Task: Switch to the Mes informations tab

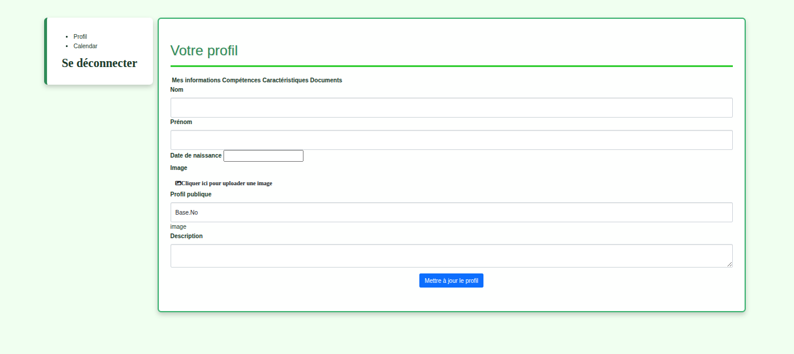Action: coord(196,80)
